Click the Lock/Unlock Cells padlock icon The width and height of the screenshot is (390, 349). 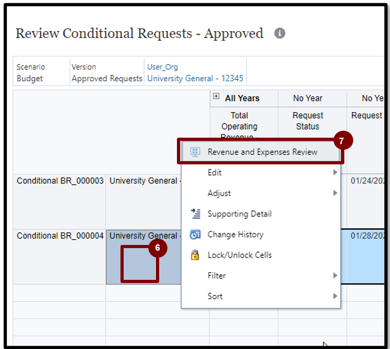tap(195, 255)
